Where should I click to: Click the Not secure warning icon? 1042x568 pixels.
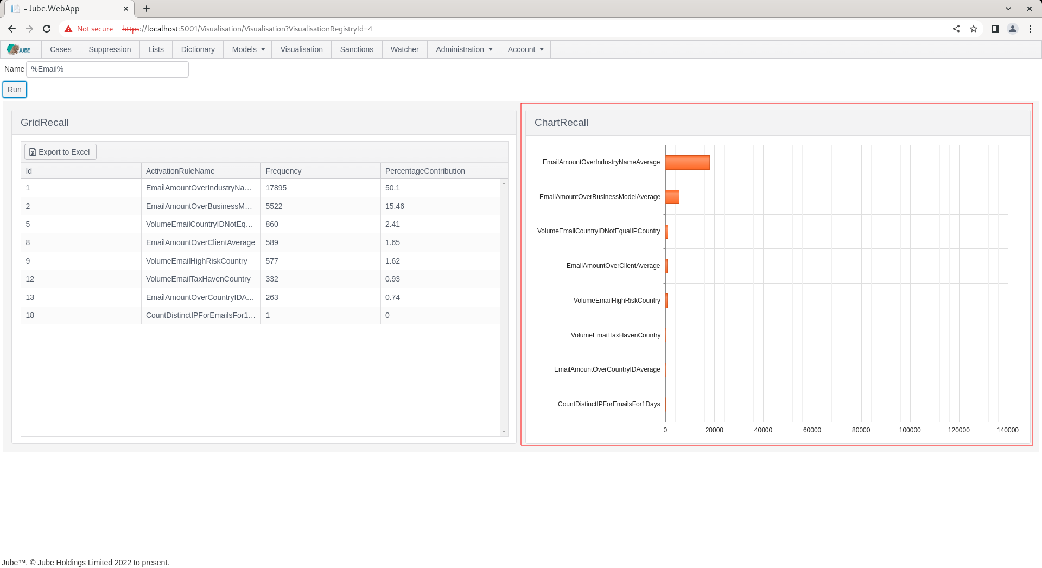68,29
